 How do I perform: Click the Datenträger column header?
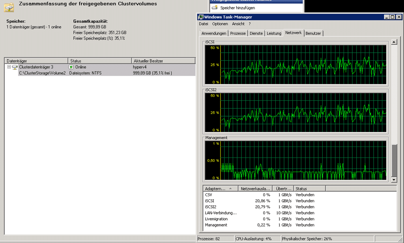click(x=36, y=61)
